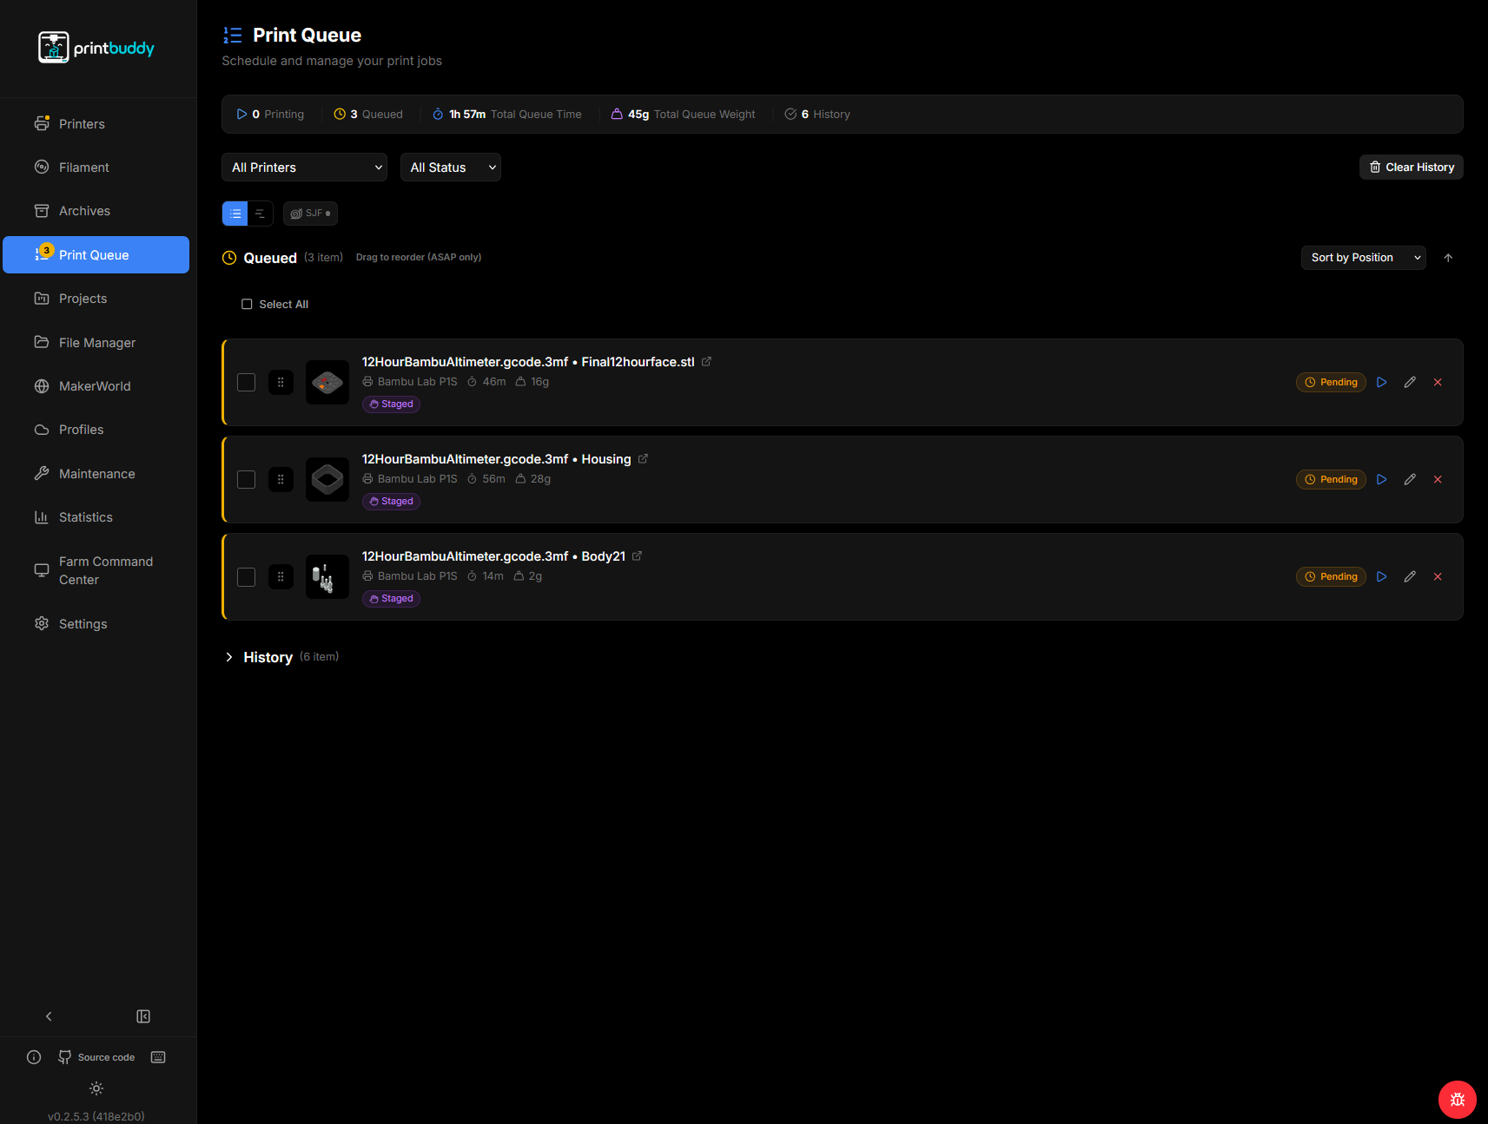This screenshot has width=1488, height=1124.
Task: Open the Source code link
Action: (x=96, y=1057)
